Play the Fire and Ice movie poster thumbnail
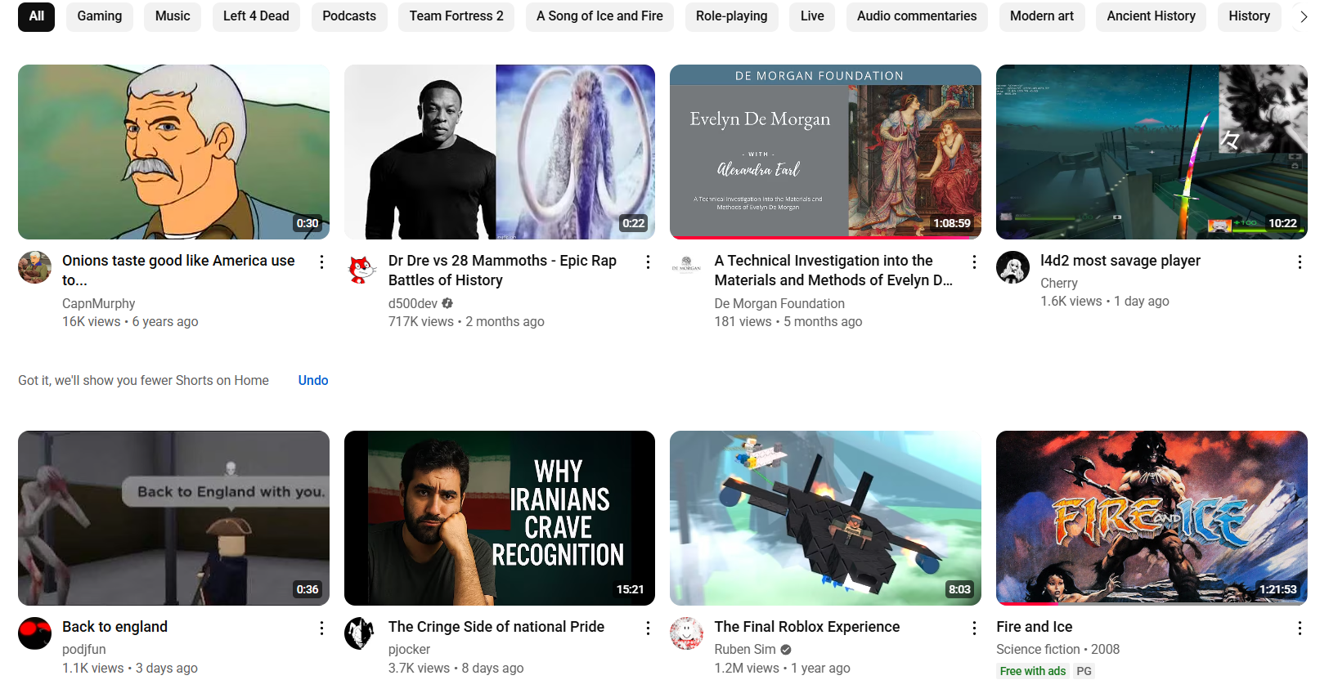Viewport: 1320px width, 680px height. (1152, 518)
